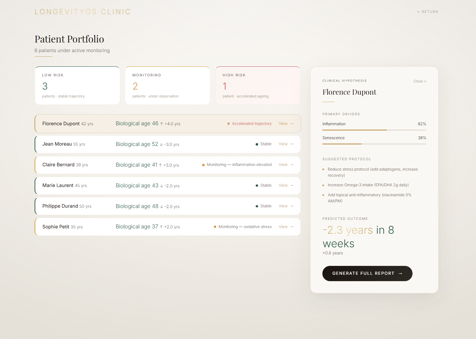
Task: Click the Omega-3 intake protocol item
Action: click(x=368, y=185)
